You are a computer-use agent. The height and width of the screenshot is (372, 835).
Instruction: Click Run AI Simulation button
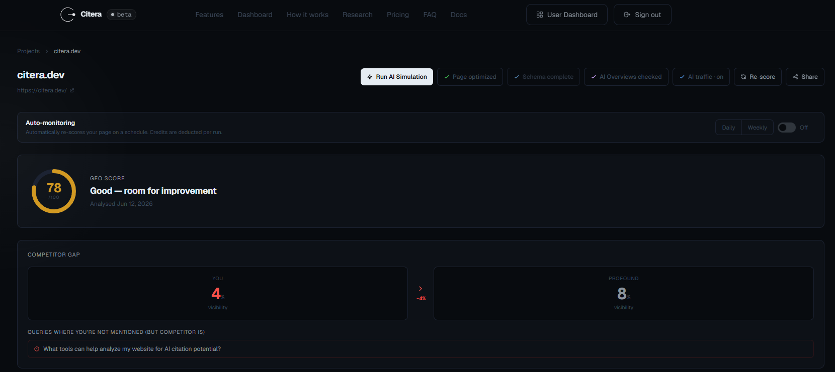397,77
